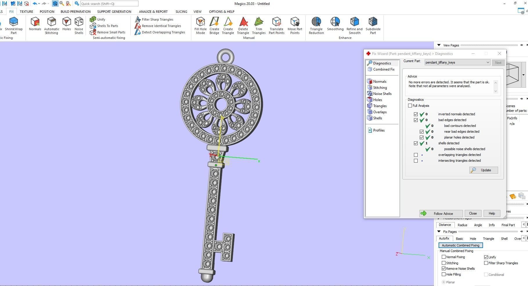Switch to the TEXTURE ribbon tab
The width and height of the screenshot is (528, 286).
coord(26,12)
